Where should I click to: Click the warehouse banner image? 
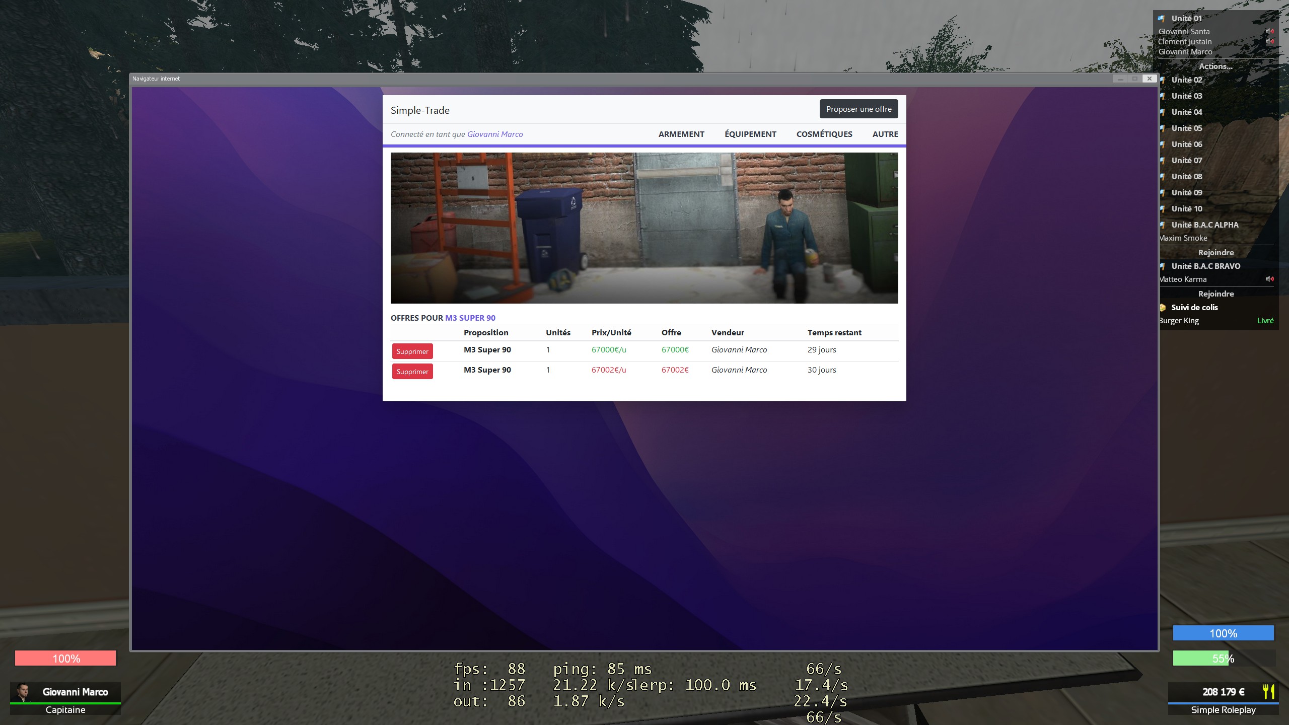coord(644,228)
